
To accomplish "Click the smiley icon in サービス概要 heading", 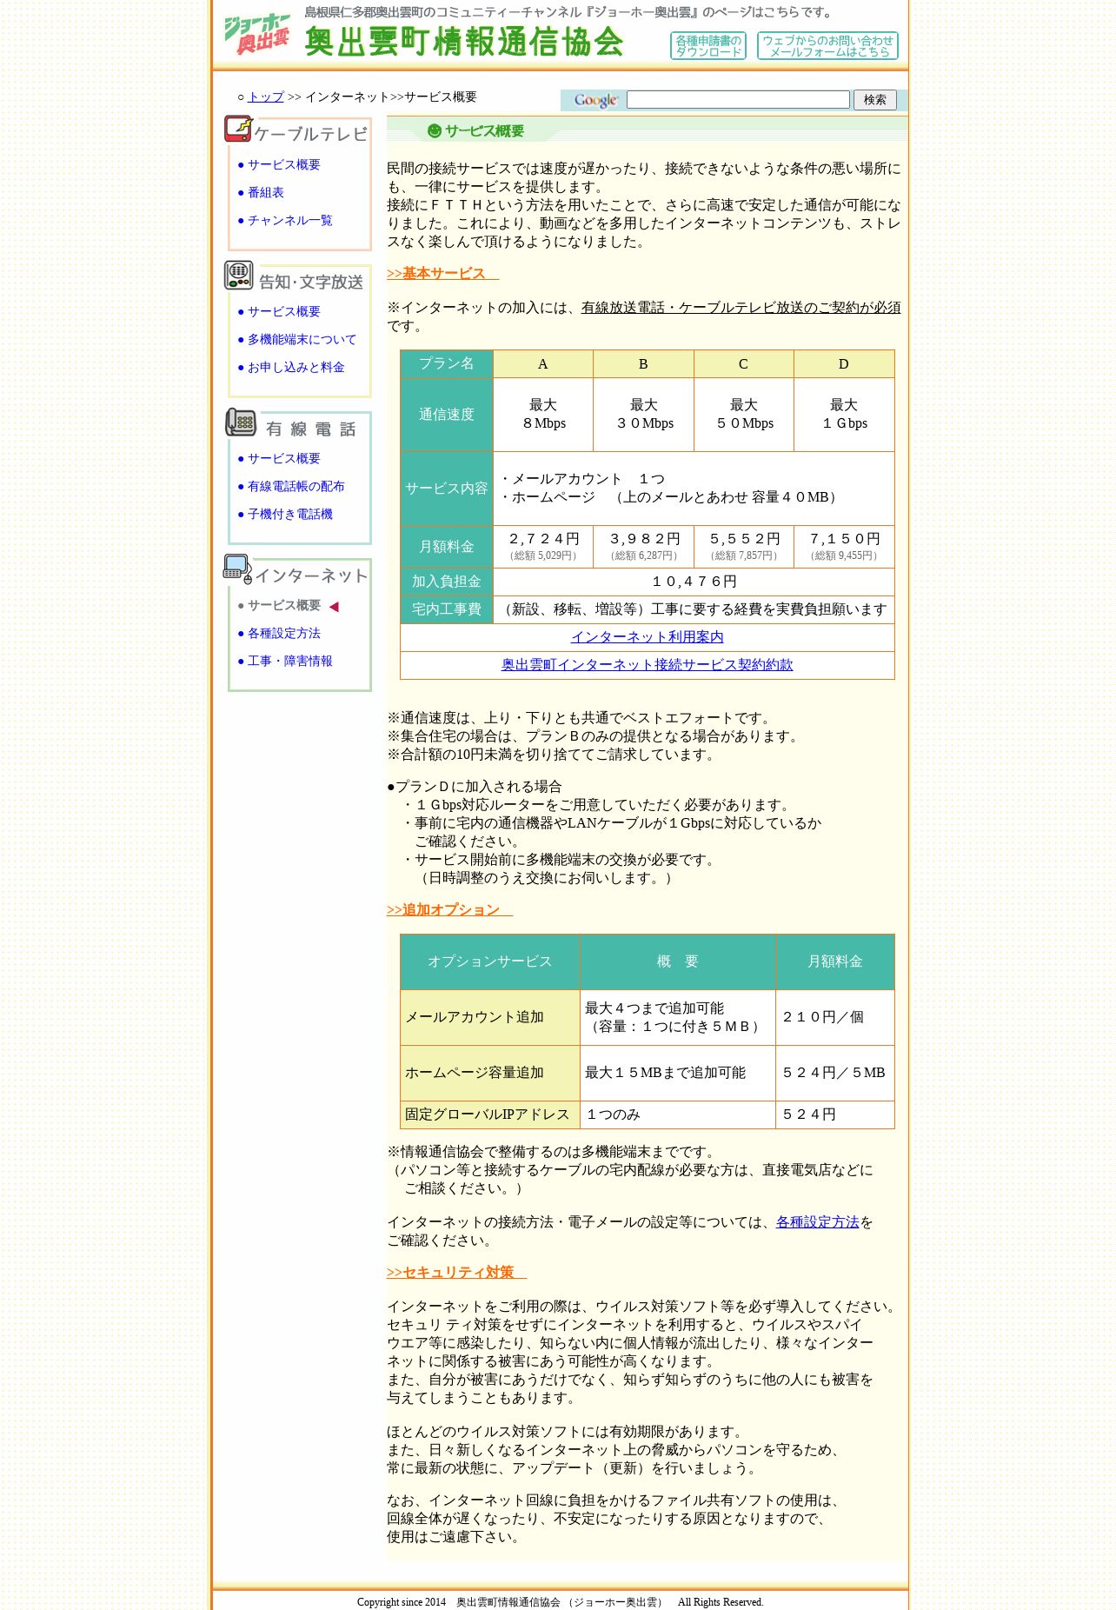I will 435,131.
